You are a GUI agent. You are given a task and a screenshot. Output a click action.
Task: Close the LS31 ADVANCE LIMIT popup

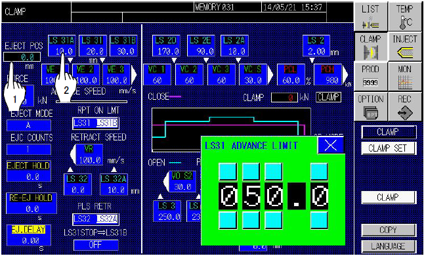(x=330, y=146)
